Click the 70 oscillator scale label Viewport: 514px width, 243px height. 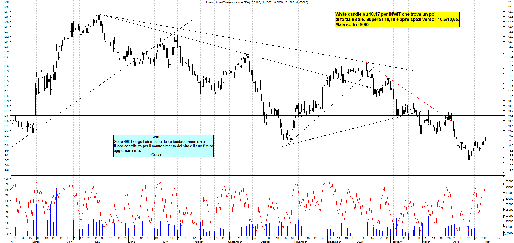coord(7,195)
